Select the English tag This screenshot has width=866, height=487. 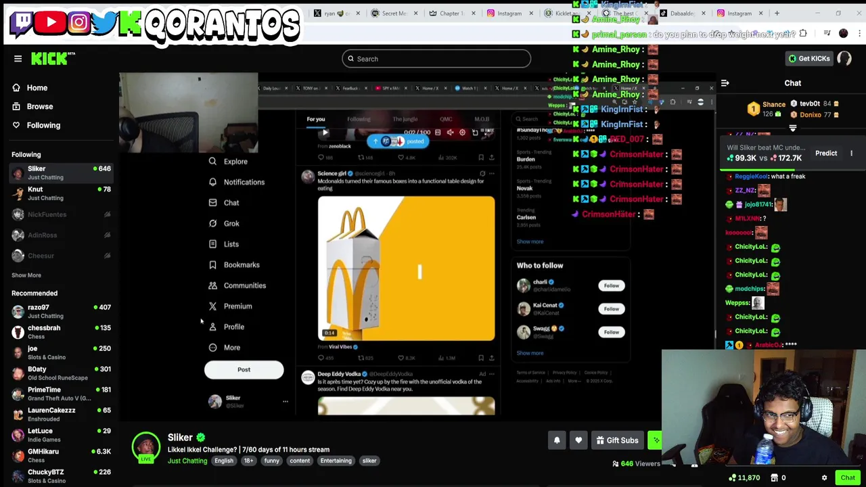point(223,461)
